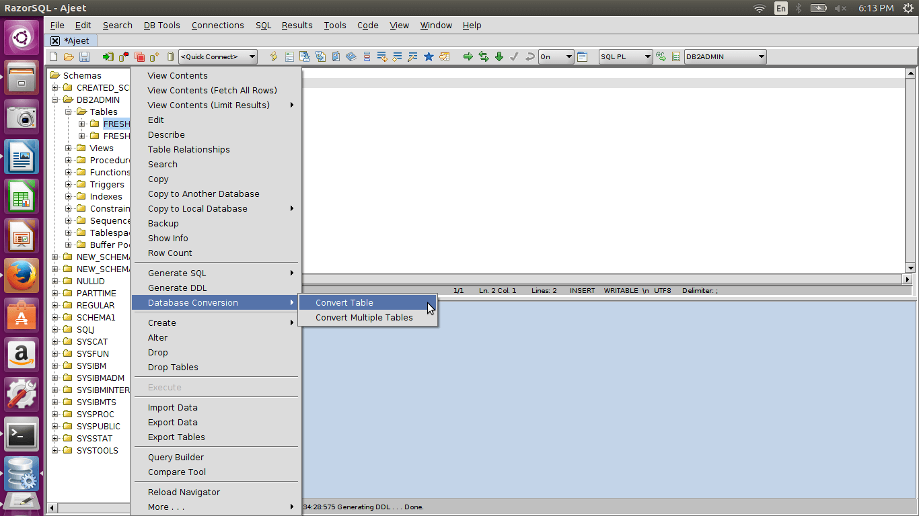Select Convert Table in the submenu

(367, 302)
